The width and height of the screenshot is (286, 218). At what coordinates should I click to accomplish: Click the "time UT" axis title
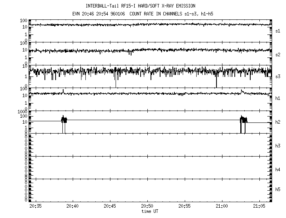click(x=150, y=211)
